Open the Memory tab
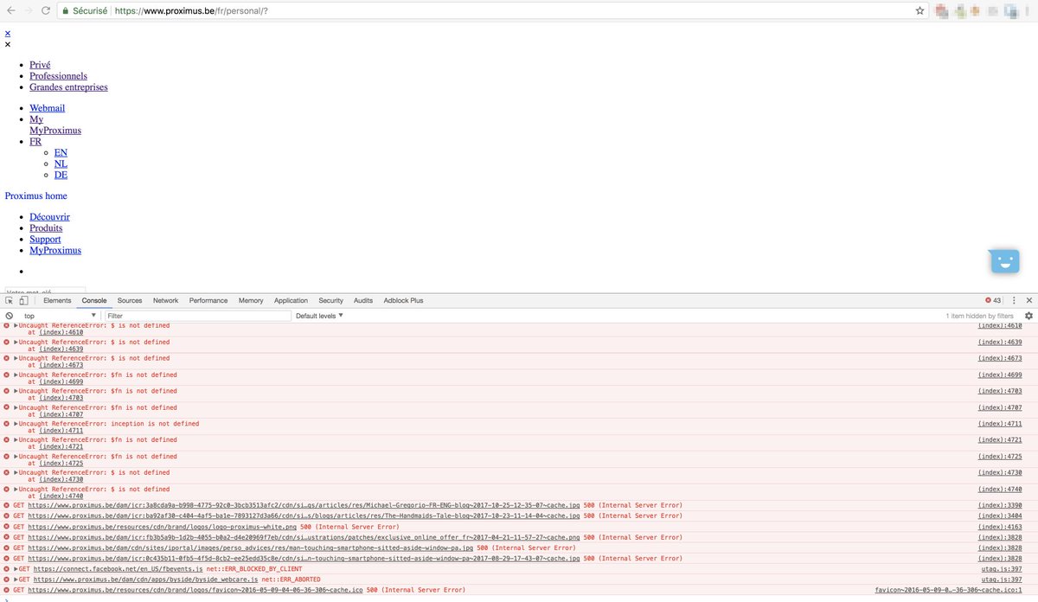The width and height of the screenshot is (1038, 602). click(251, 301)
